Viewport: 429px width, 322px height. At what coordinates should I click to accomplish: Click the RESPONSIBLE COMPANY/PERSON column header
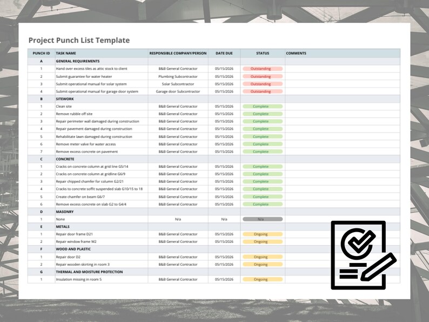pyautogui.click(x=178, y=53)
